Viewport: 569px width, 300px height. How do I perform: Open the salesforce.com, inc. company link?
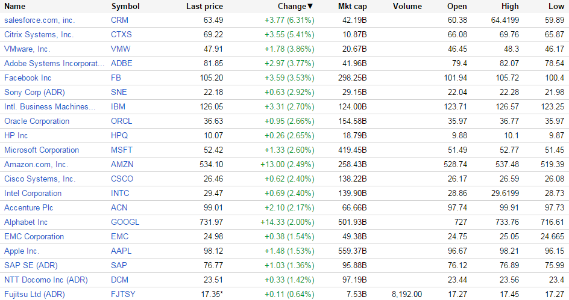[40, 20]
